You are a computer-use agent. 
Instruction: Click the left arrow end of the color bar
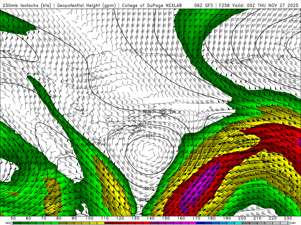coord(9,223)
